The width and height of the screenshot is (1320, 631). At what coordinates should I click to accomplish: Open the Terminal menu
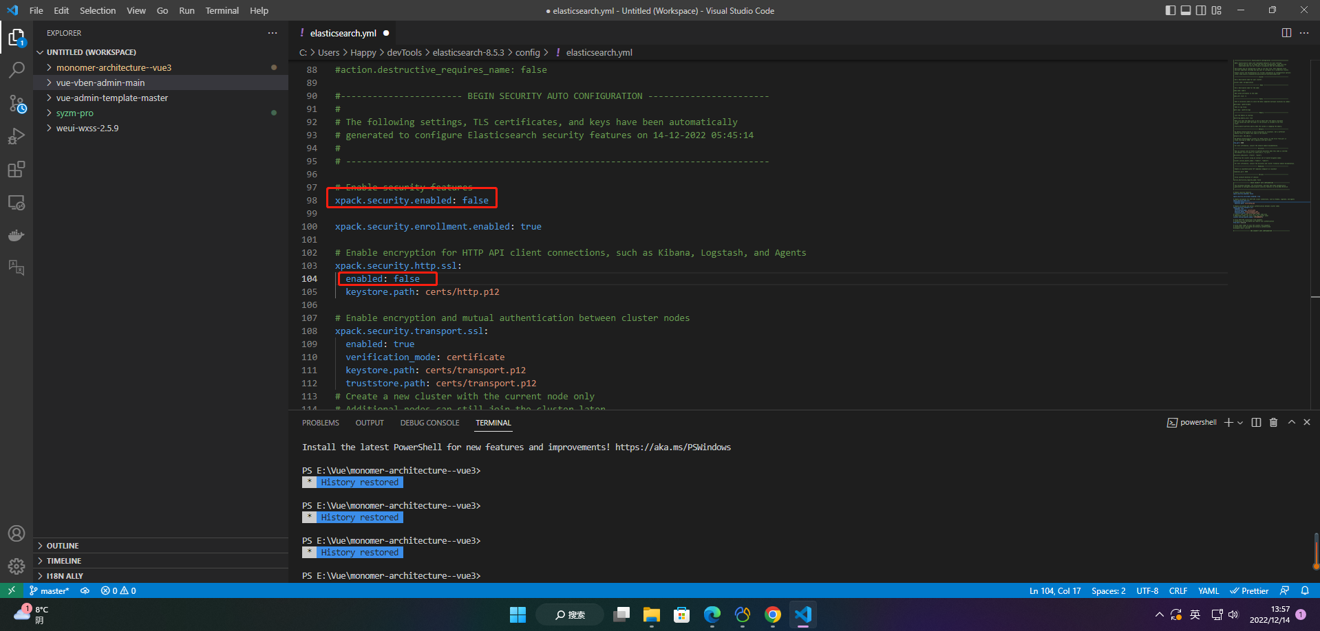coord(222,10)
